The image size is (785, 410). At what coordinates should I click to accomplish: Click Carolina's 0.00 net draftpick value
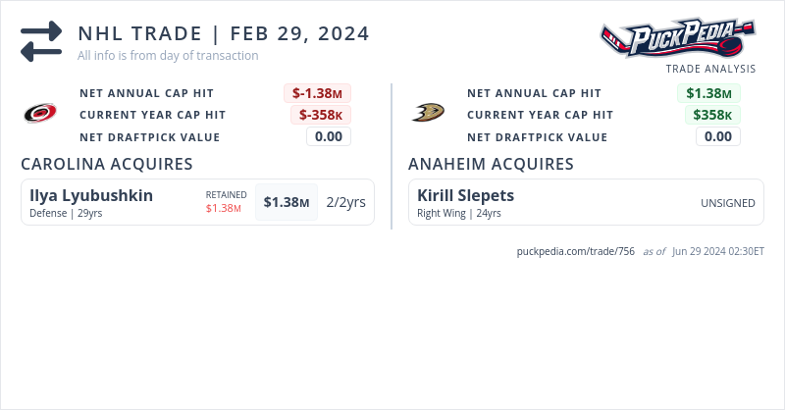(329, 136)
